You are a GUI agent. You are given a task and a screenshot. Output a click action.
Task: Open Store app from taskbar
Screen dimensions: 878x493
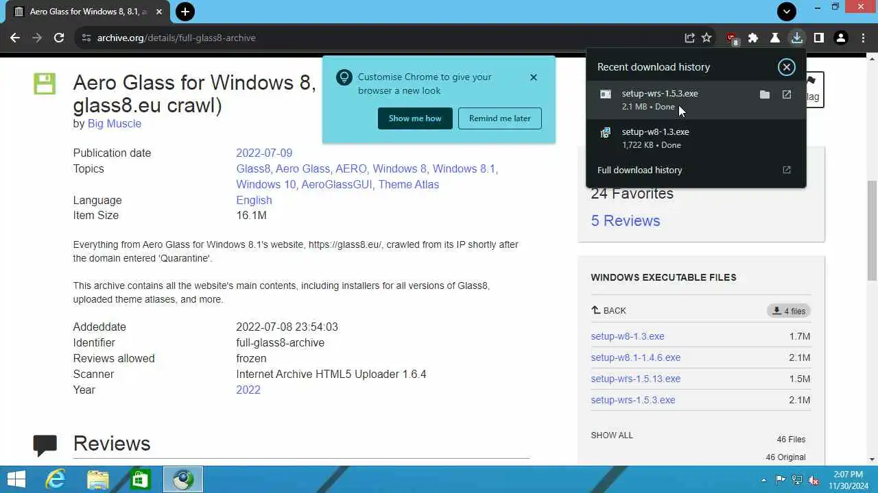(x=140, y=479)
